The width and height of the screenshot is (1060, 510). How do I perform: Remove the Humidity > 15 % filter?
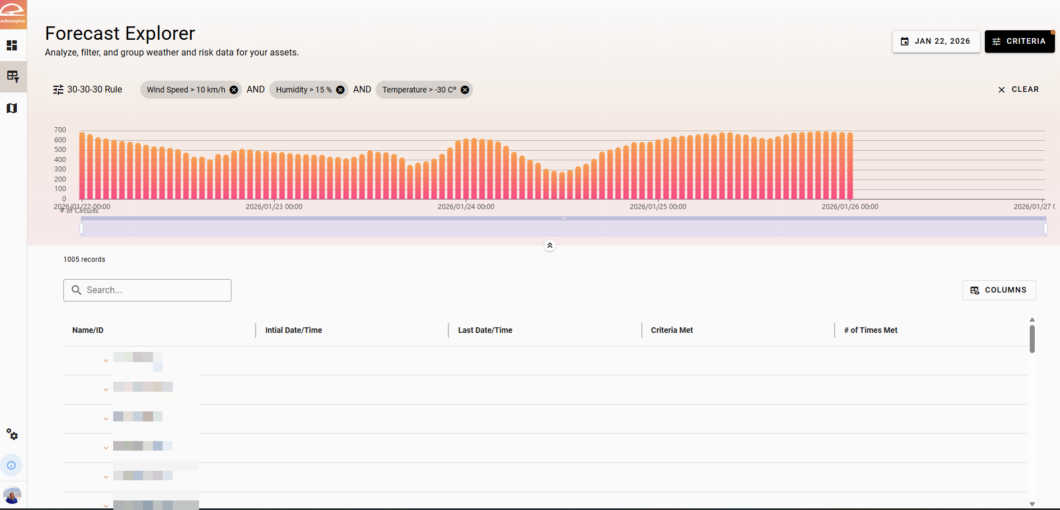point(340,90)
